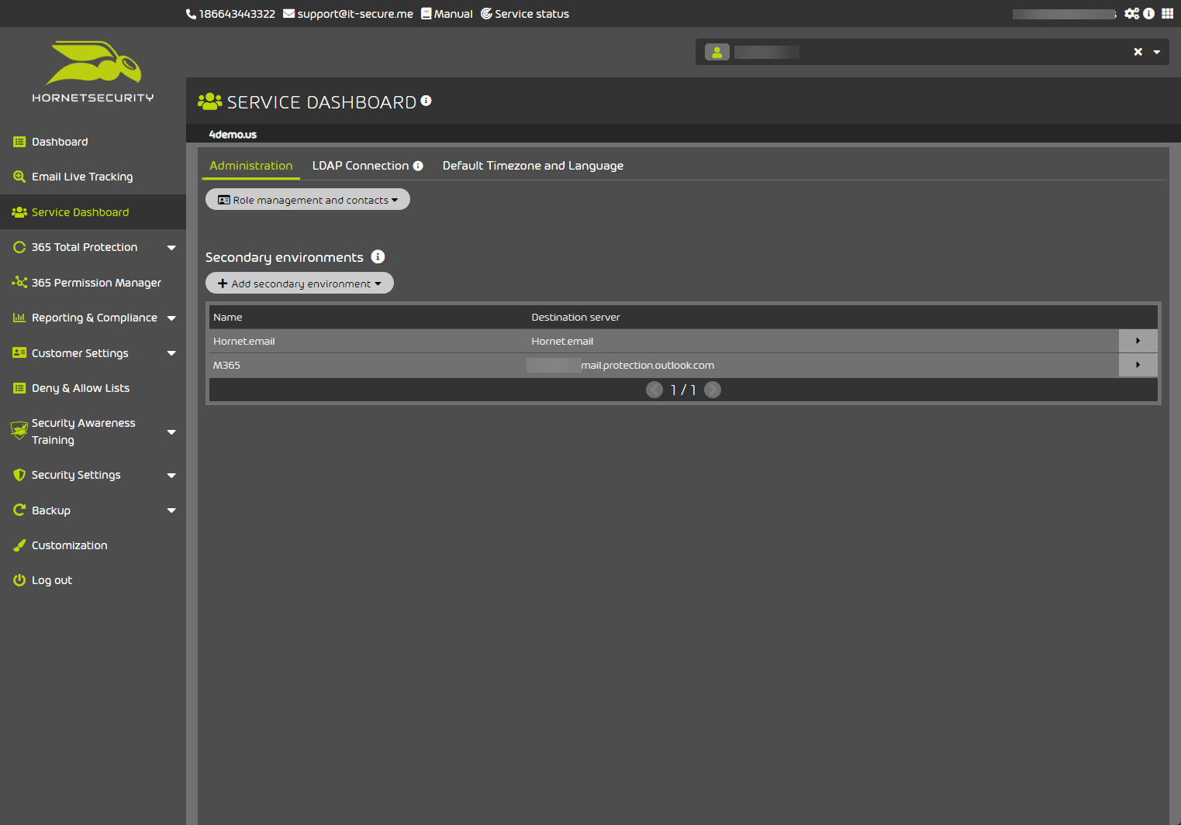The width and height of the screenshot is (1181, 825).
Task: Switch to the Administration tab
Action: point(251,166)
